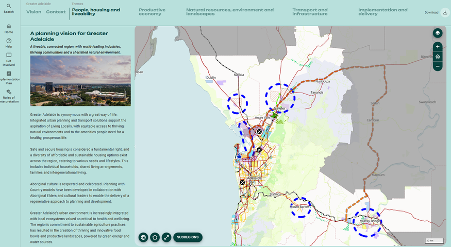Viewport: 451px width, 247px height.
Task: Click the 10 km scale bar
Action: 434,241
